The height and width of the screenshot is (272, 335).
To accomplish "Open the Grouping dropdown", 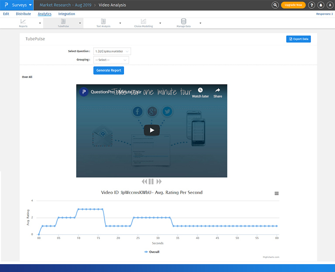I will tap(111, 60).
